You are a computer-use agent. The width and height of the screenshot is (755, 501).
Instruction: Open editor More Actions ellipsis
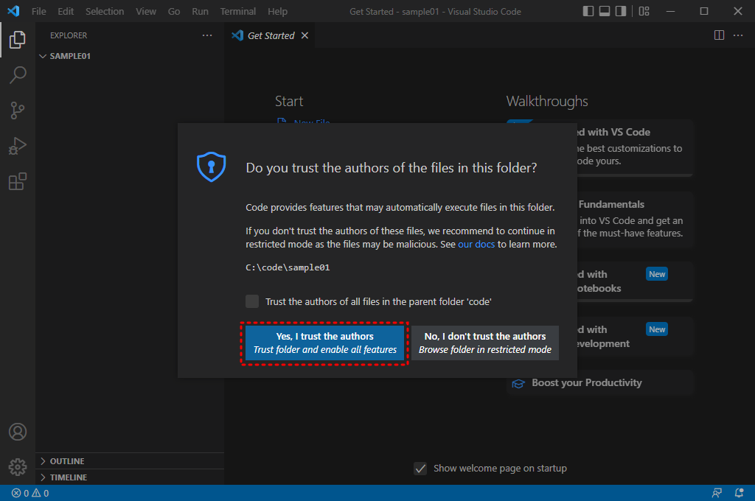737,35
